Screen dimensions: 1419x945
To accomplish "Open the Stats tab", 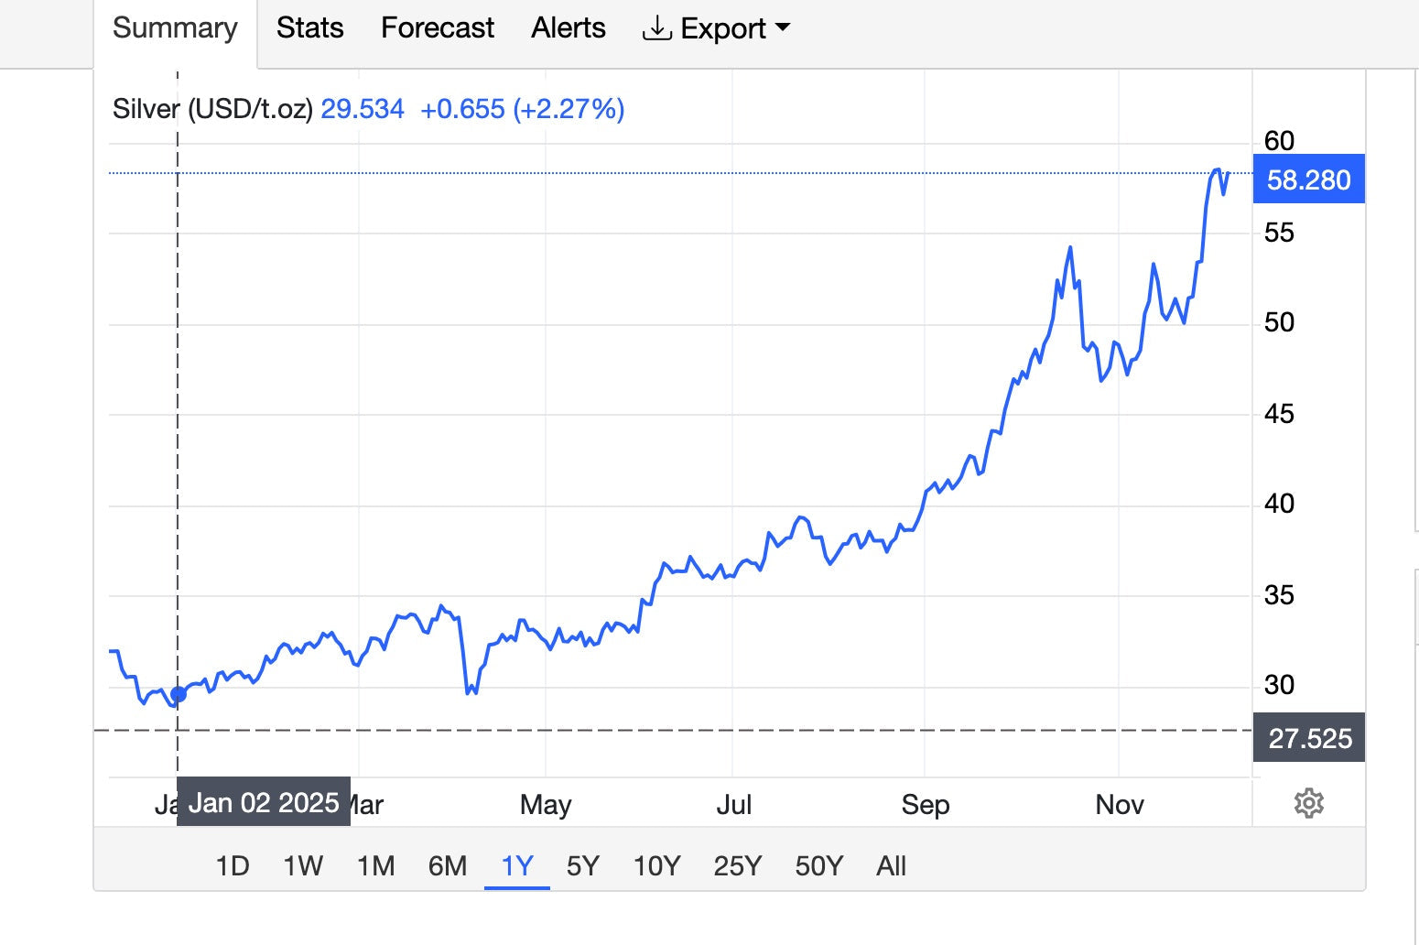I will click(309, 28).
